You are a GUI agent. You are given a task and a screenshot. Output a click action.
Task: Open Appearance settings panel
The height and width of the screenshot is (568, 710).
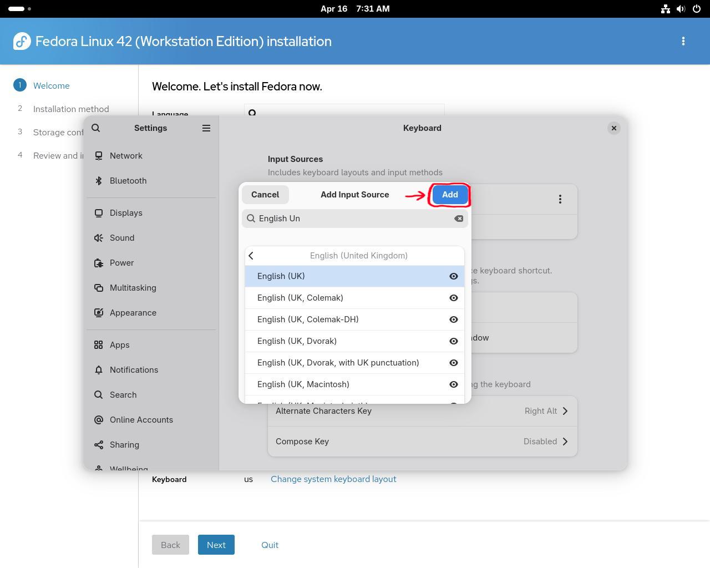click(x=151, y=313)
